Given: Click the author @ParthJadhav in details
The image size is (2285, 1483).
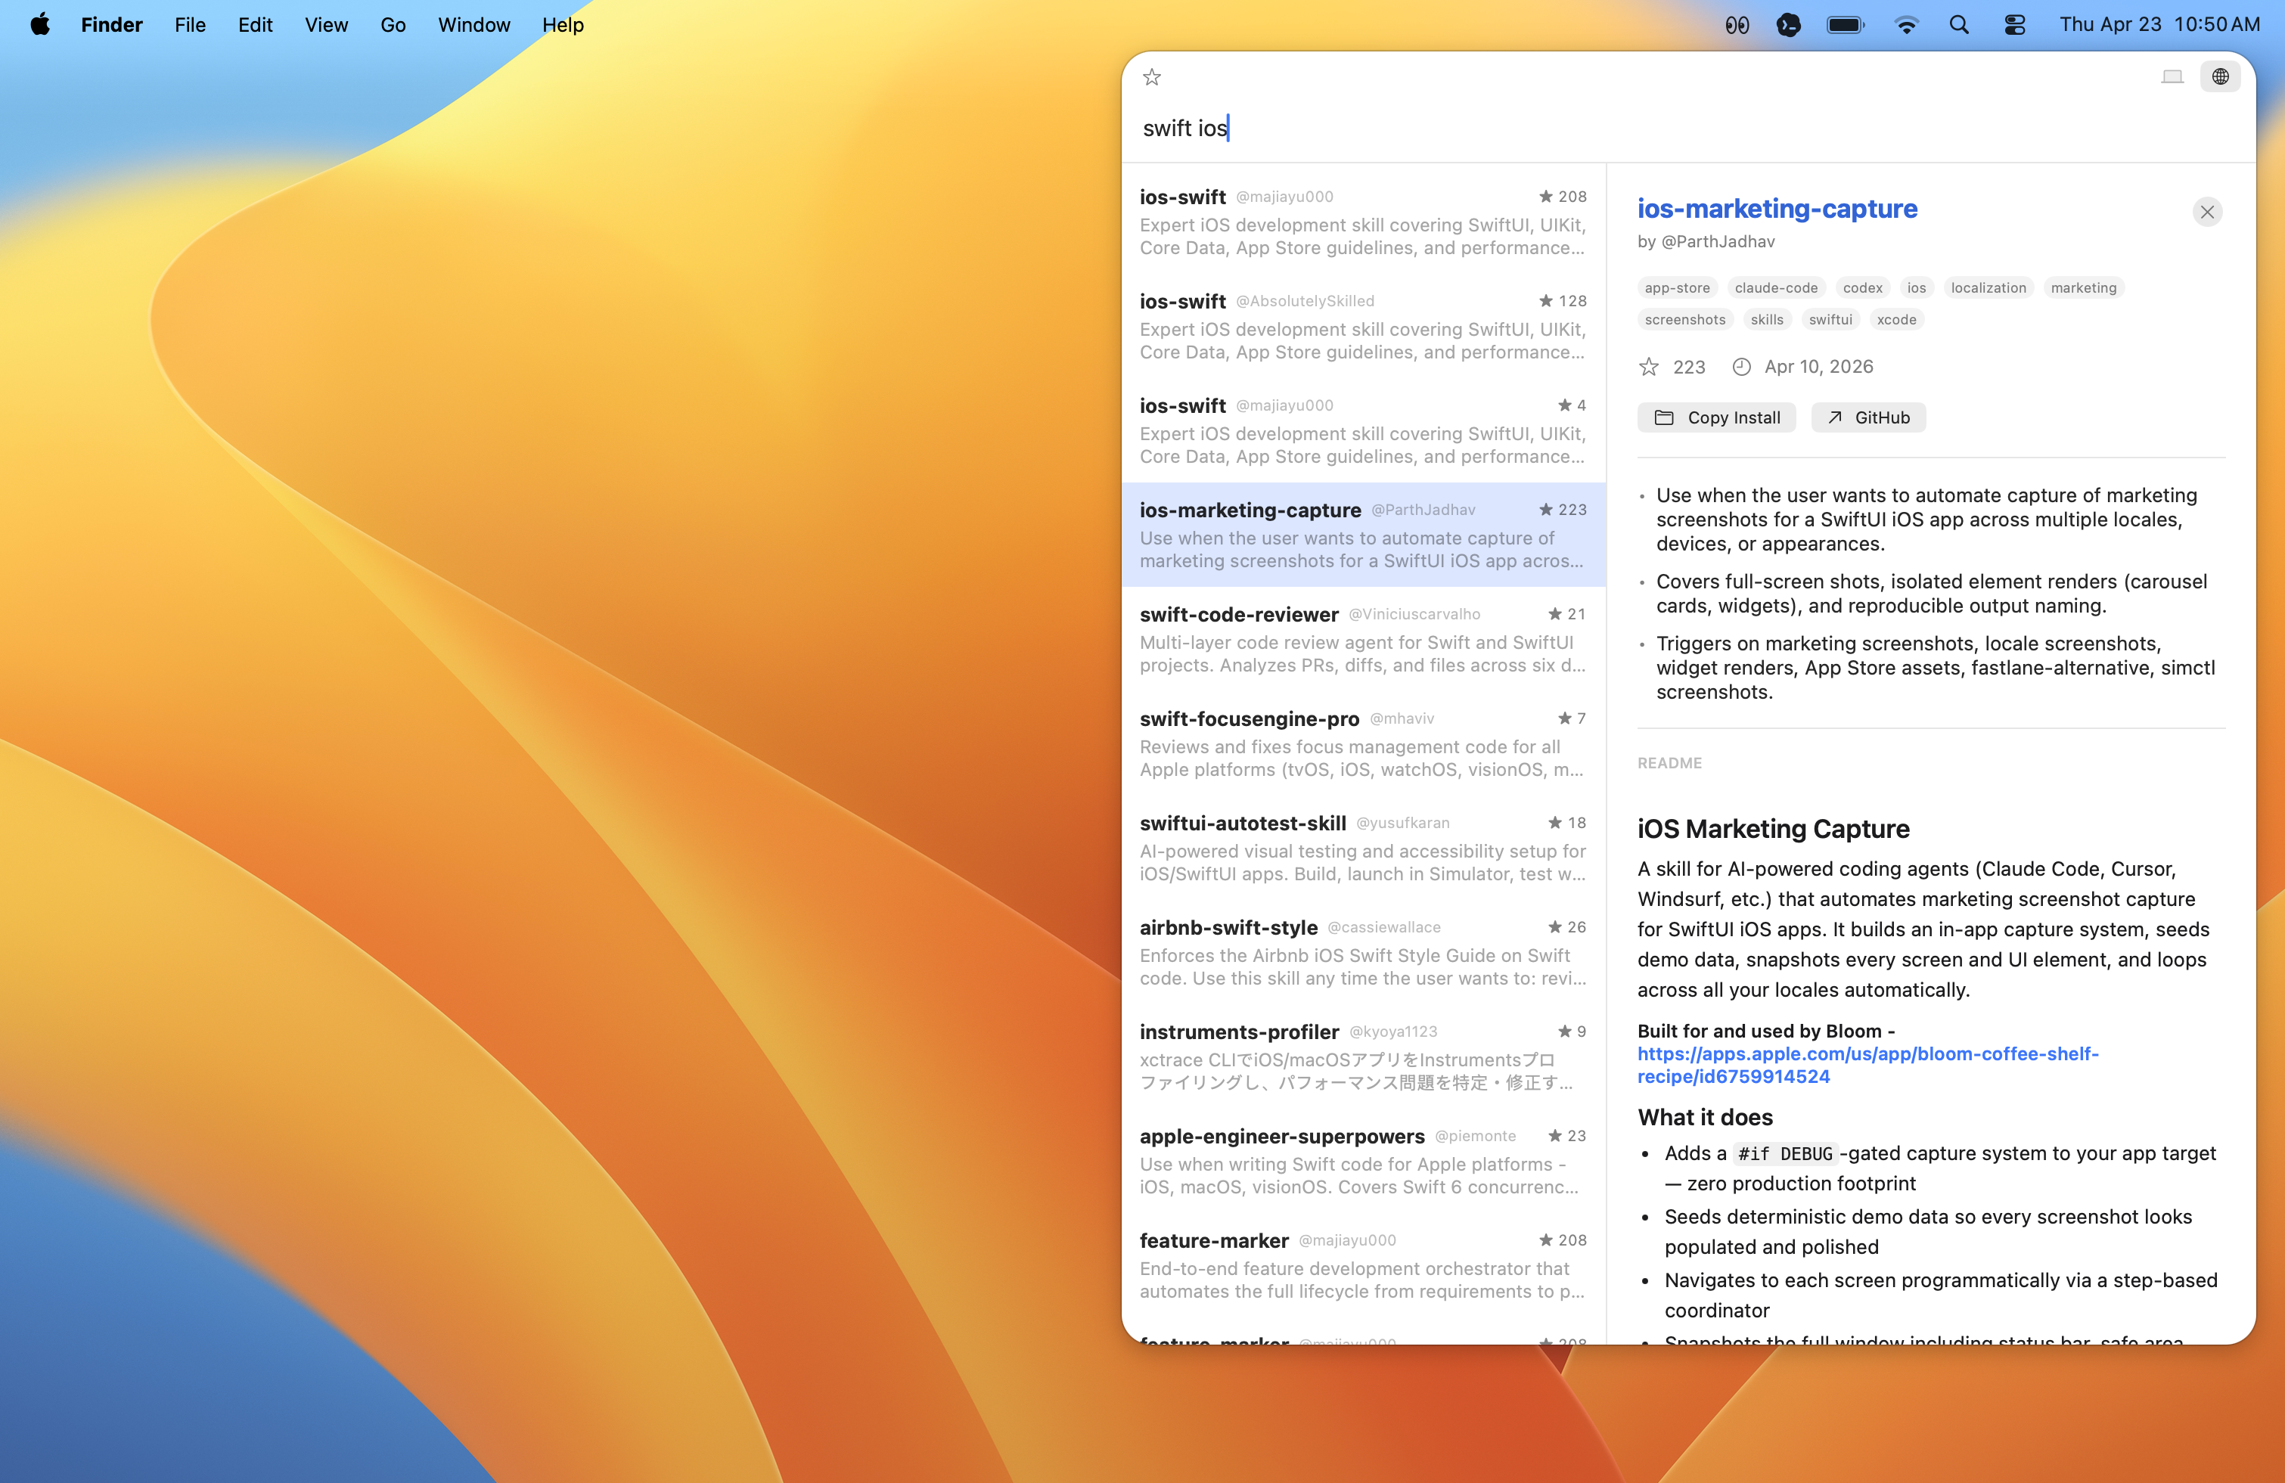Looking at the screenshot, I should tap(1718, 242).
